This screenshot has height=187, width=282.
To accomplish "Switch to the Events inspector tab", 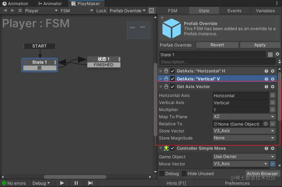I will [234, 11].
